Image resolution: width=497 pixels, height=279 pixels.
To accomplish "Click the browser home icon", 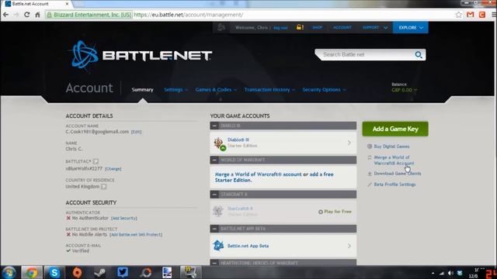I will pyautogui.click(x=37, y=15).
